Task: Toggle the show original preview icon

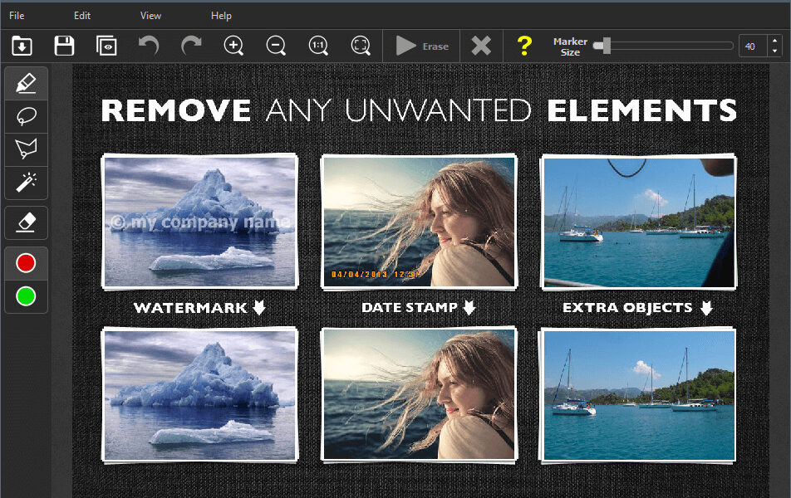Action: point(106,46)
